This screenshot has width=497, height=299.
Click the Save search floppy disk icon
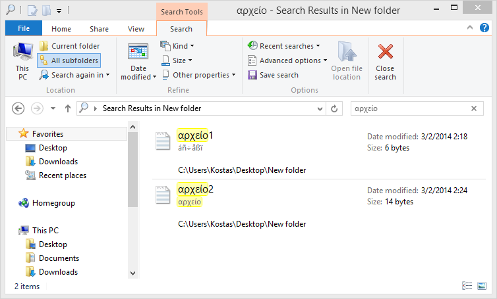(x=252, y=75)
